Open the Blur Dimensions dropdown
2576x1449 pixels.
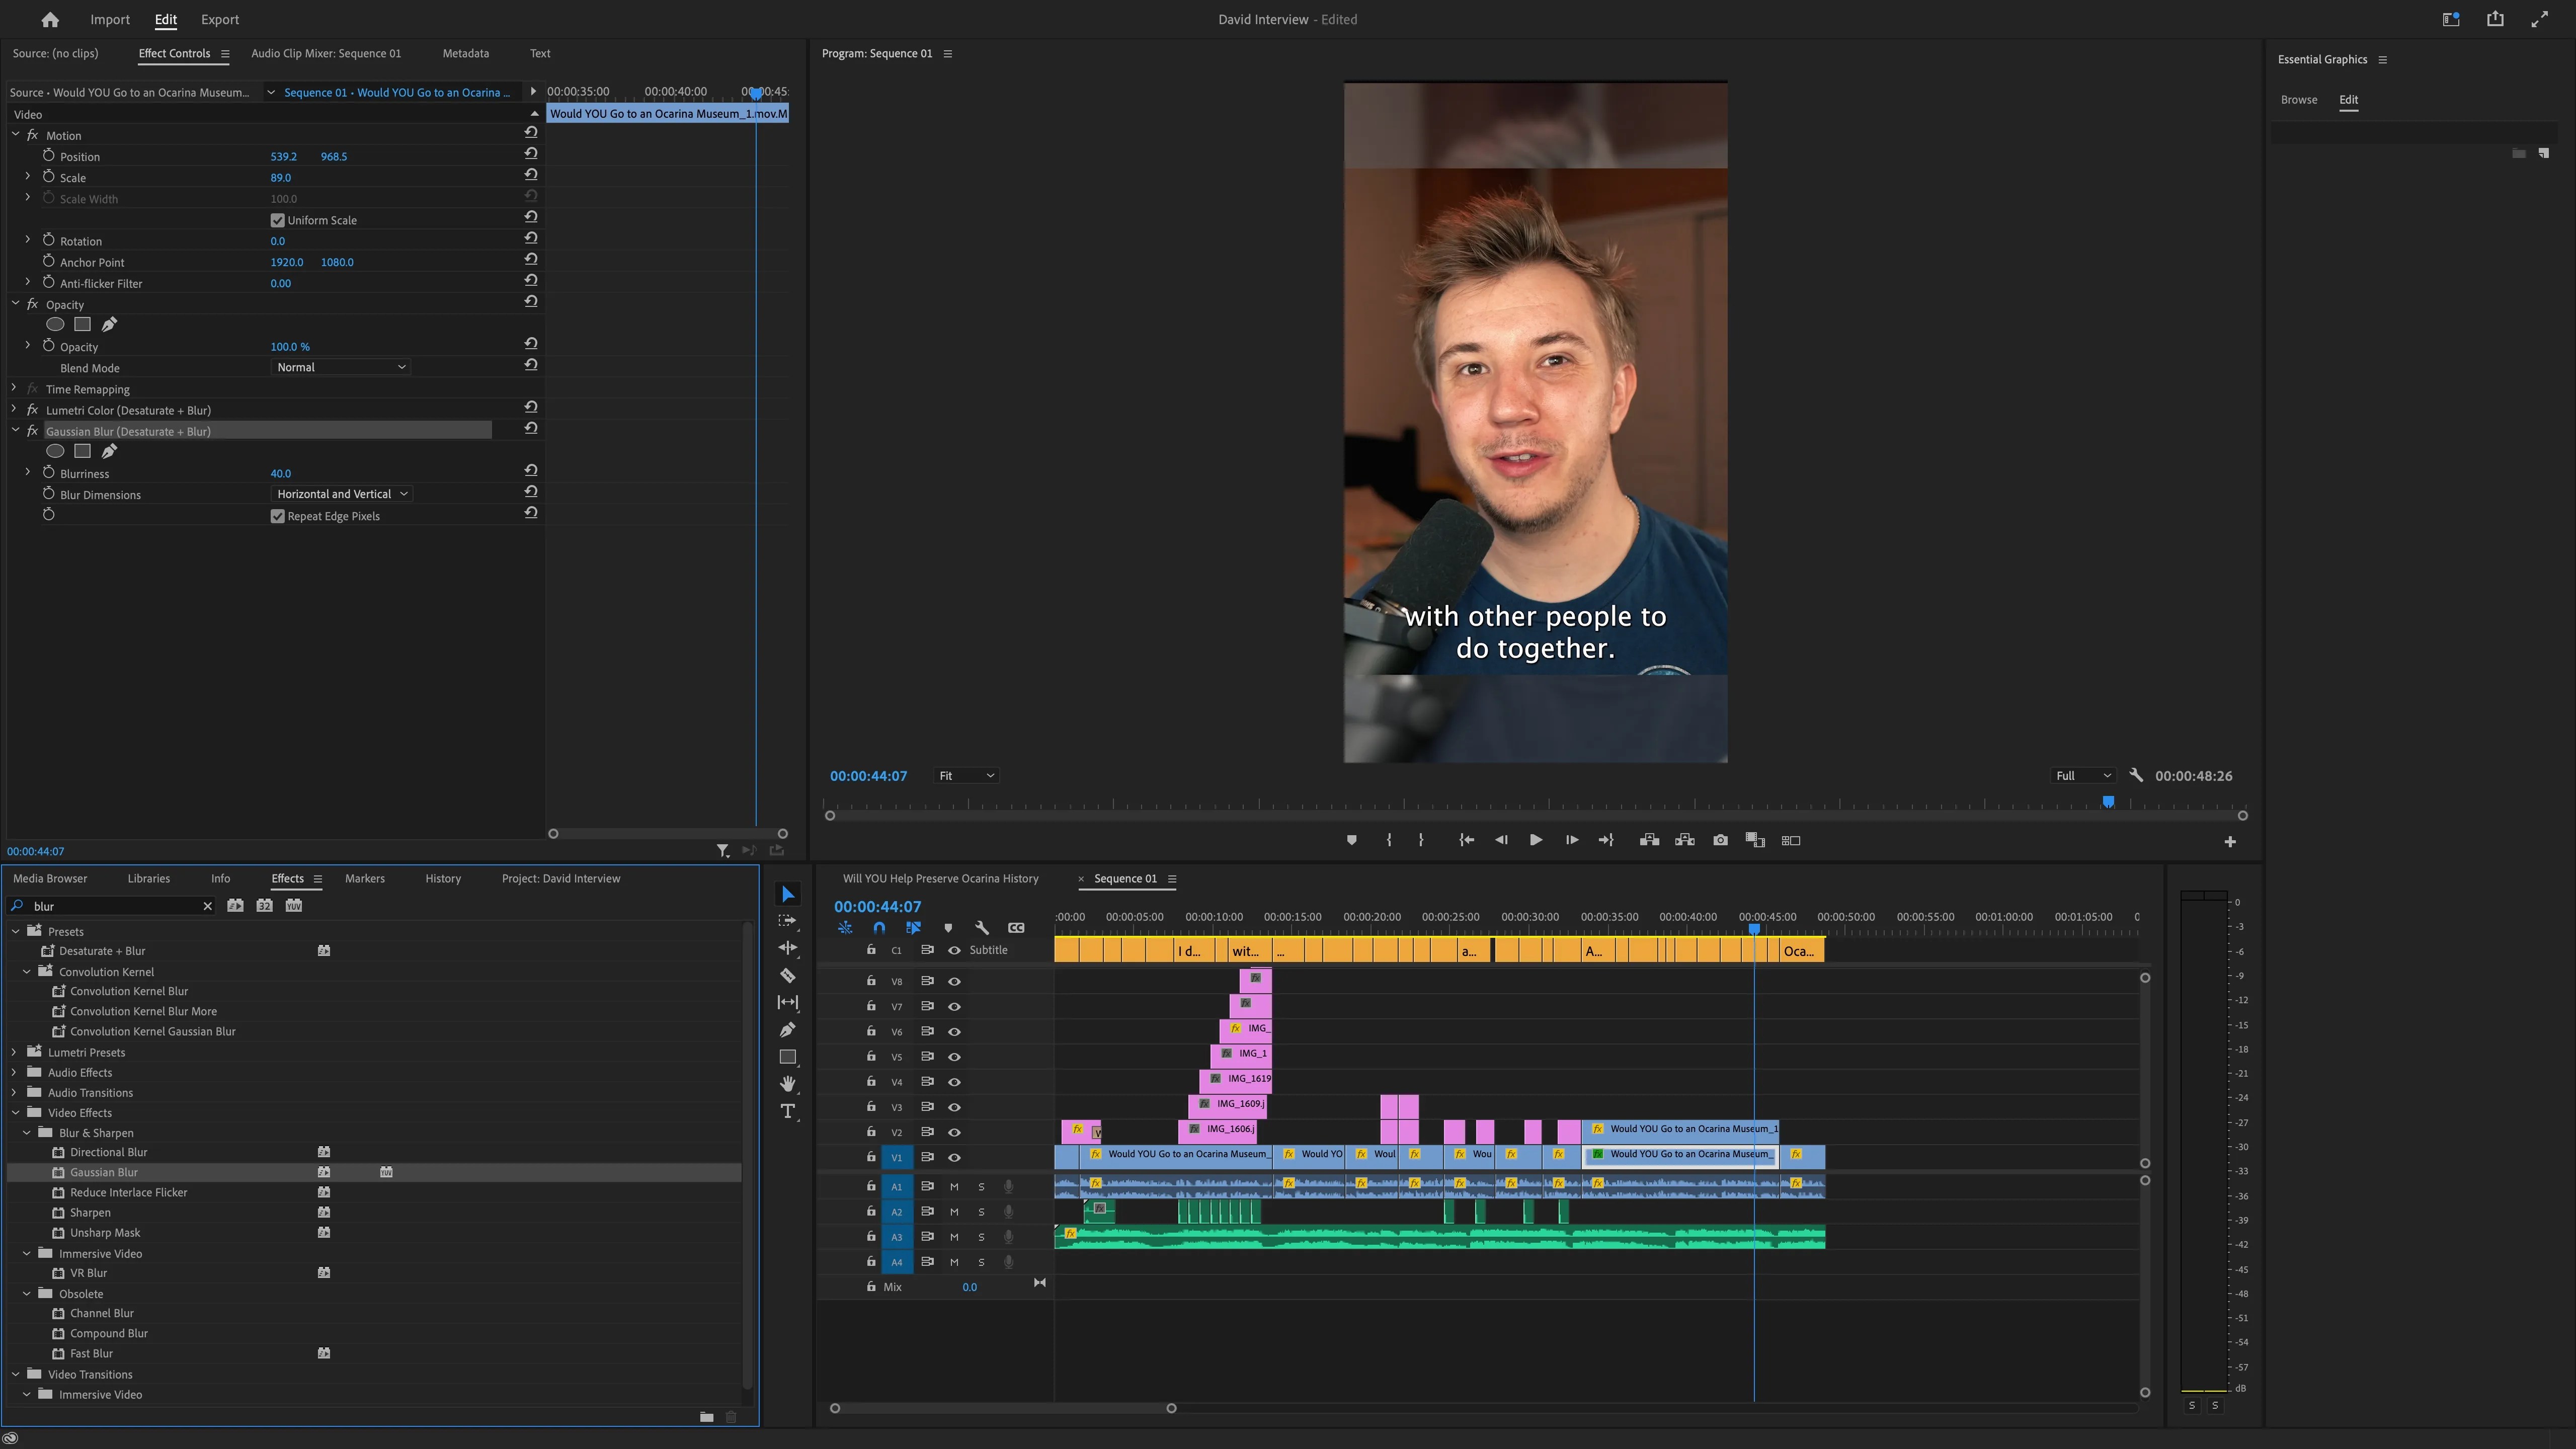coord(341,493)
